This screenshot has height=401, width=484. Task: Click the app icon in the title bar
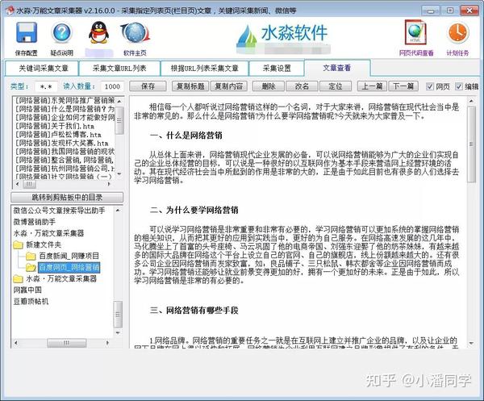coord(10,10)
